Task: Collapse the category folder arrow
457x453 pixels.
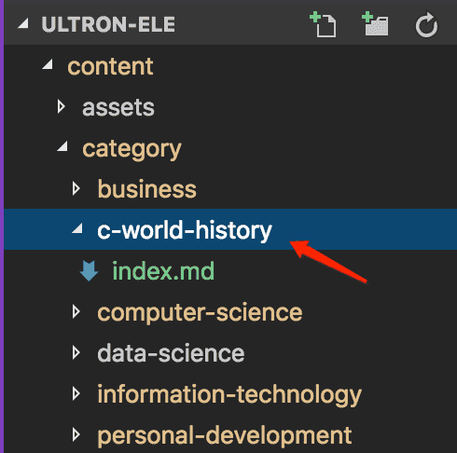Action: click(x=62, y=146)
